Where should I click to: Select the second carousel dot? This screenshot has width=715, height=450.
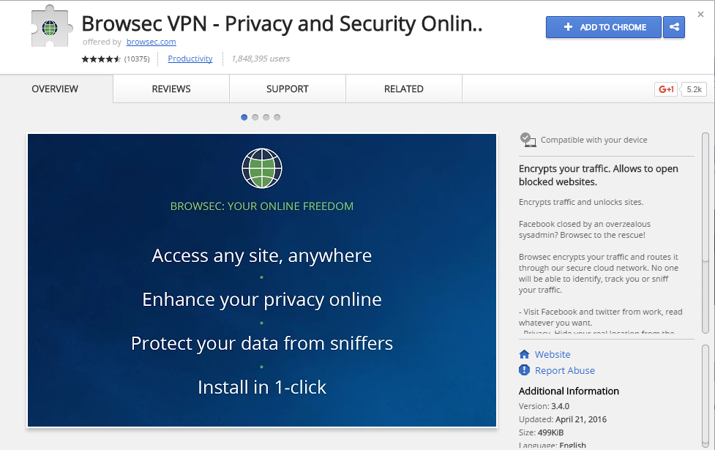(x=255, y=117)
